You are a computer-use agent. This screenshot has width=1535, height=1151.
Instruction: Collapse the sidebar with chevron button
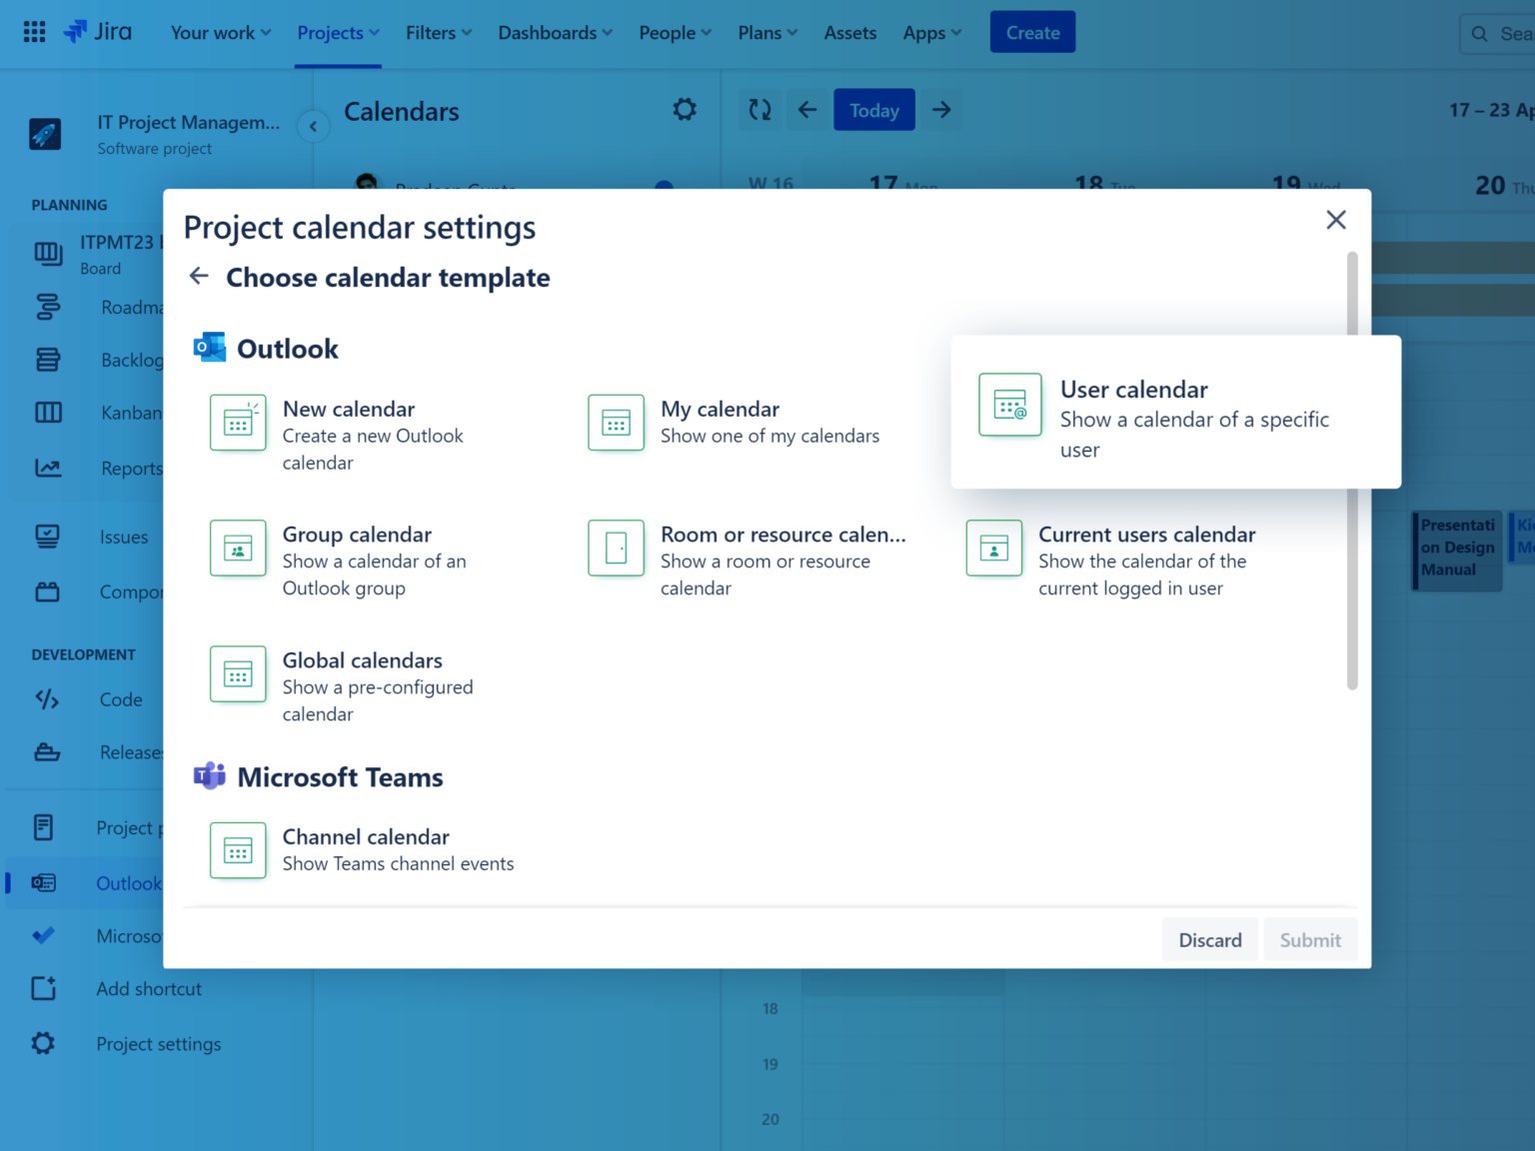tap(313, 126)
